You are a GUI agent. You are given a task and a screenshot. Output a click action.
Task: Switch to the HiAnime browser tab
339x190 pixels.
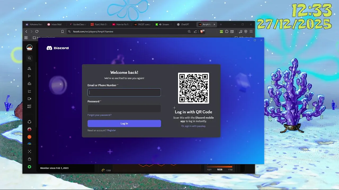click(34, 25)
